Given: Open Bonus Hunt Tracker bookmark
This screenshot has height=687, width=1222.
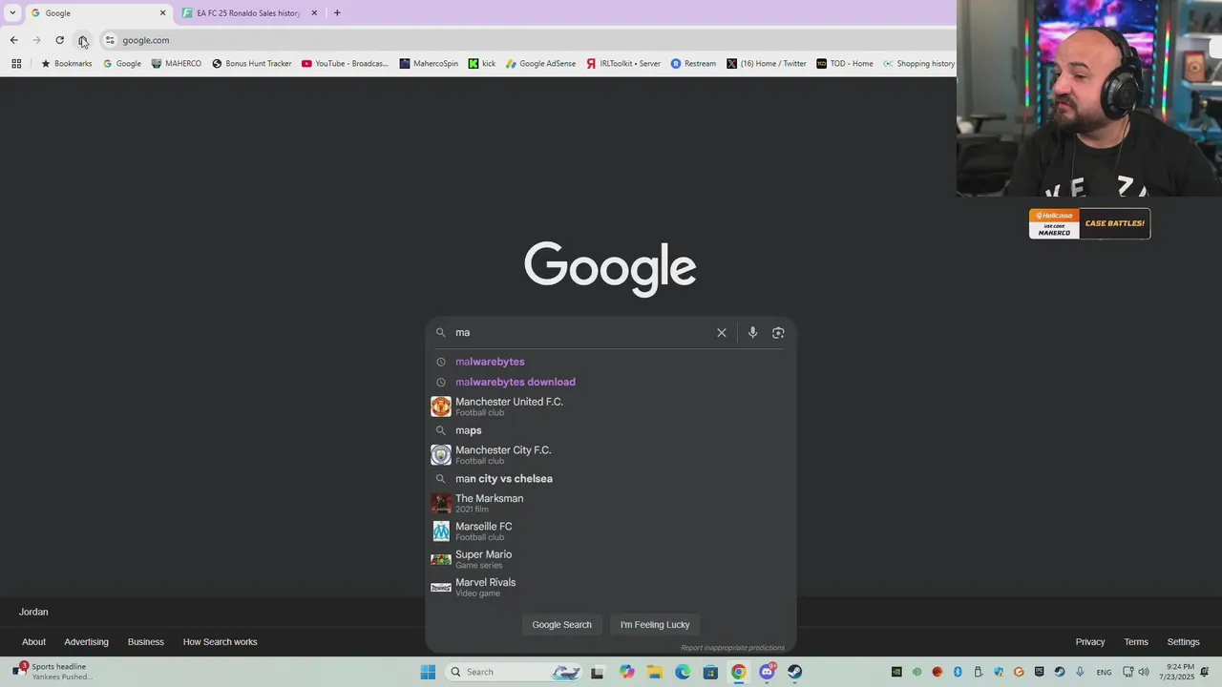Looking at the screenshot, I should [x=252, y=64].
